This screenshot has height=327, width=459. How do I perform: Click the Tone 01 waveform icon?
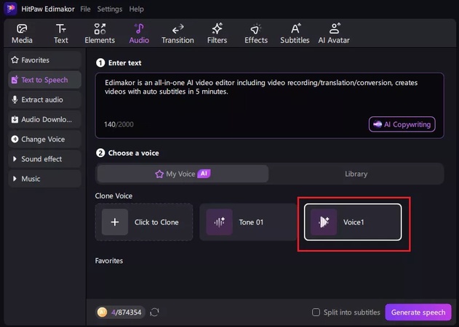pos(219,222)
